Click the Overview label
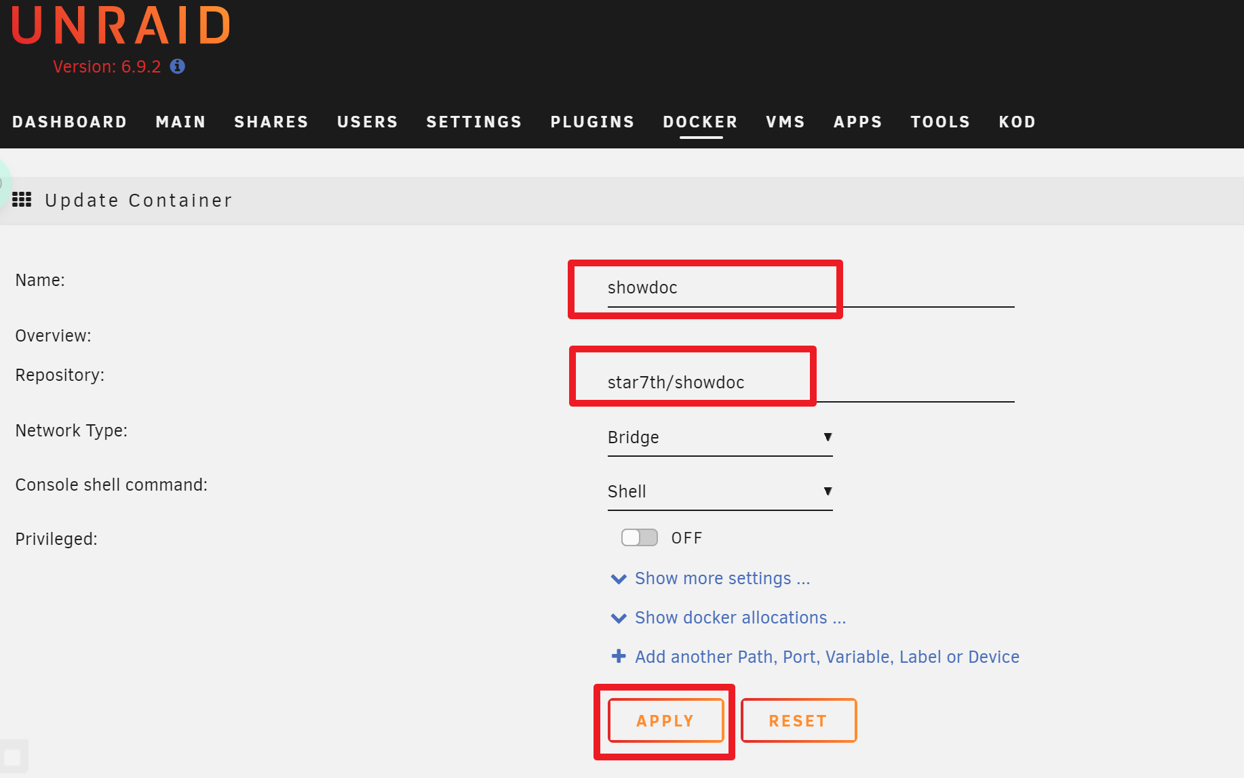This screenshot has width=1244, height=778. (x=53, y=335)
